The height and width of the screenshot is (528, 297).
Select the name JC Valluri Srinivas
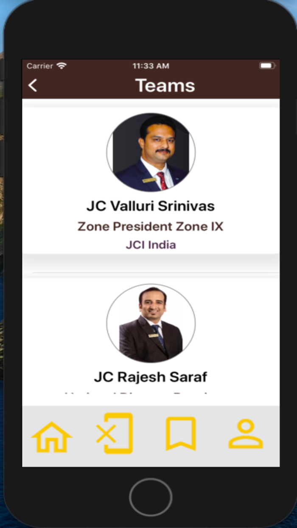click(151, 206)
